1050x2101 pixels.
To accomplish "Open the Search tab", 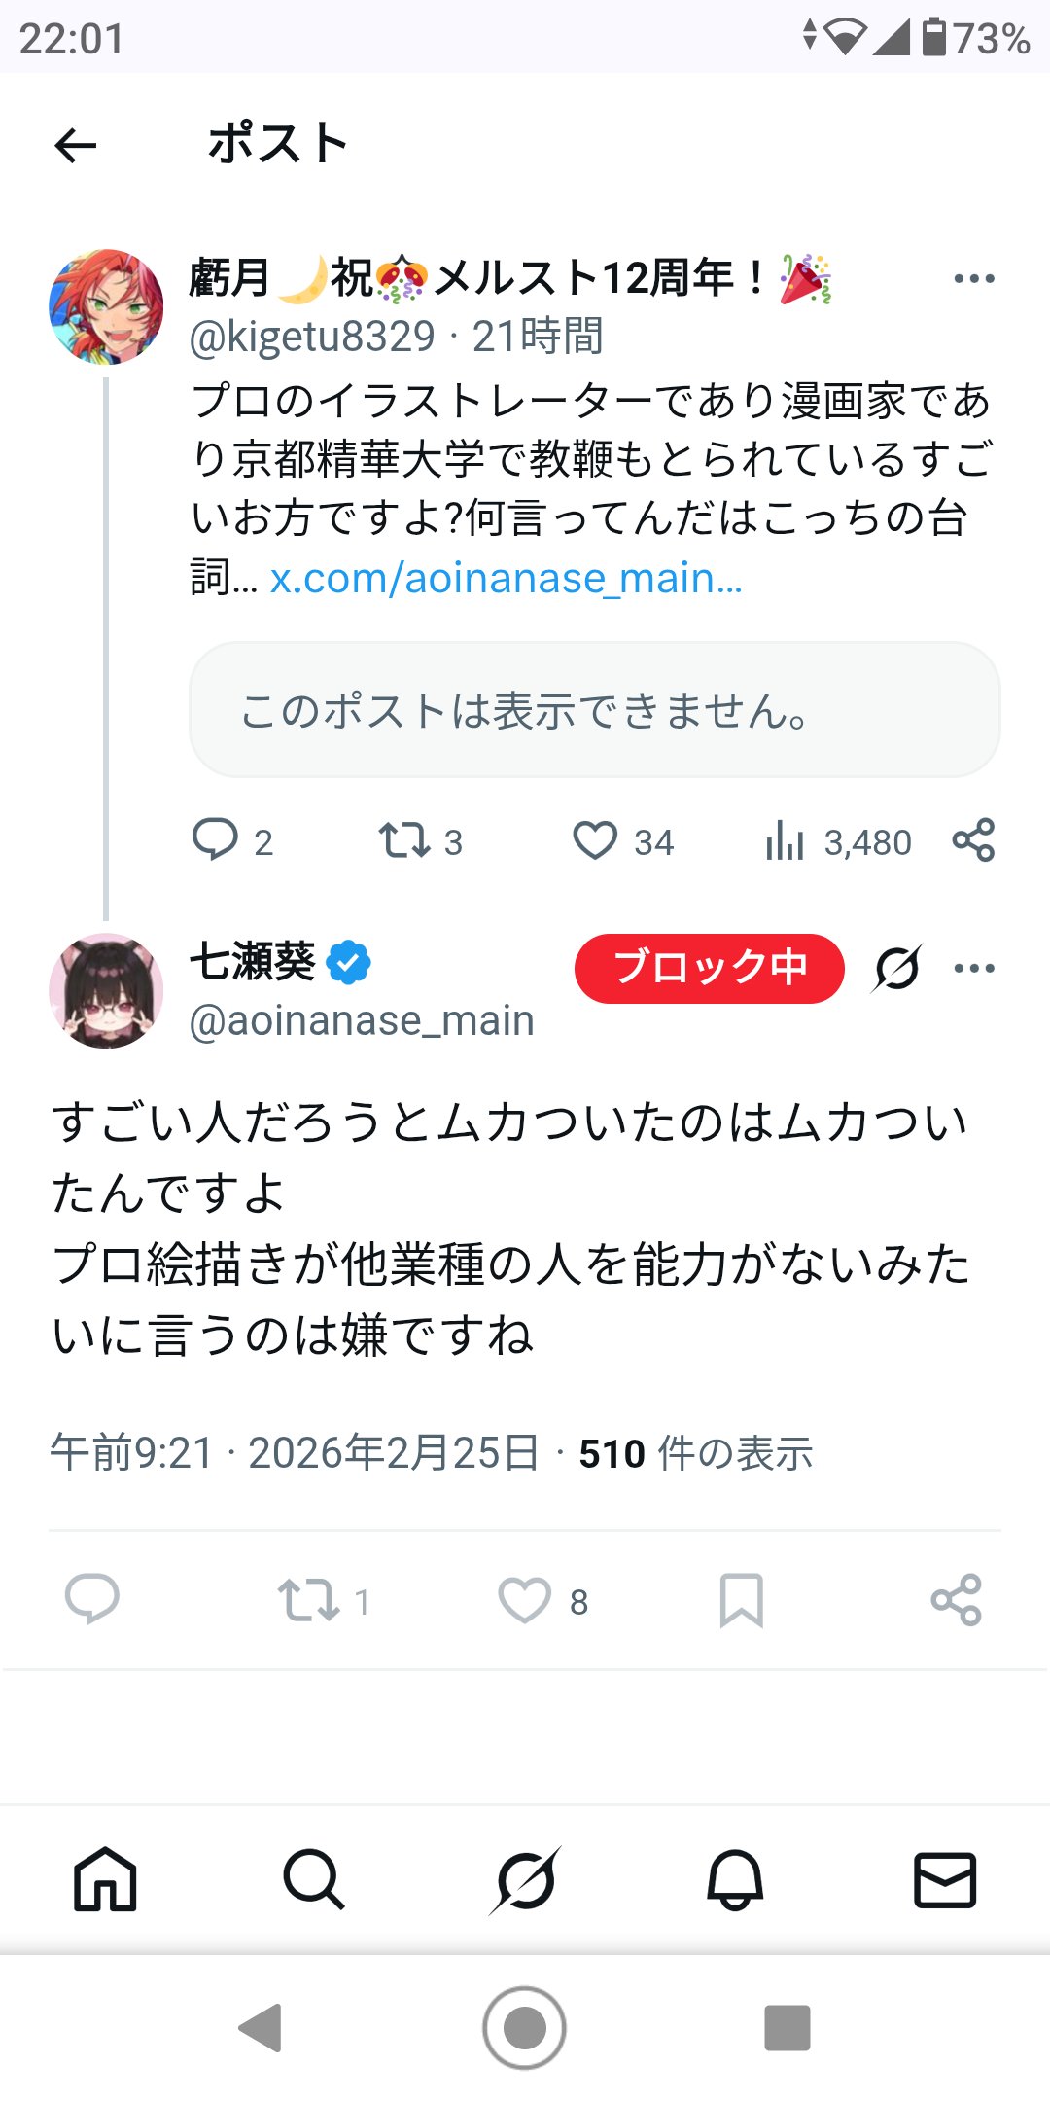I will pyautogui.click(x=314, y=1879).
